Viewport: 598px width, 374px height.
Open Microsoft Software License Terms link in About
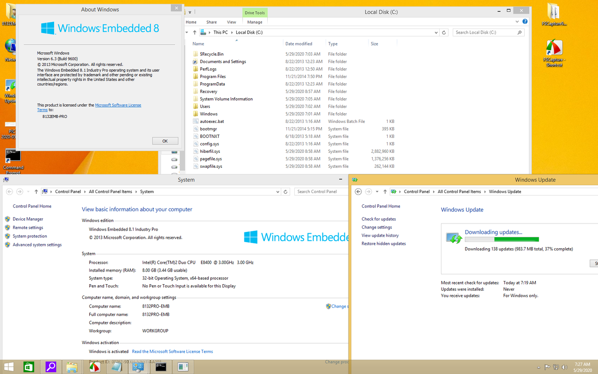click(118, 105)
